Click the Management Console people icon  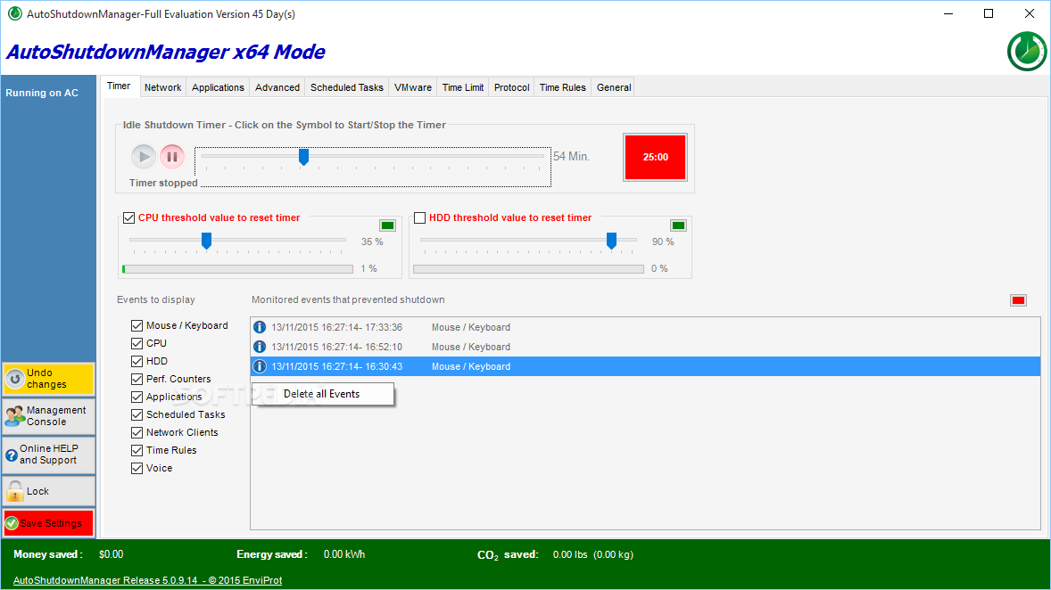click(15, 416)
